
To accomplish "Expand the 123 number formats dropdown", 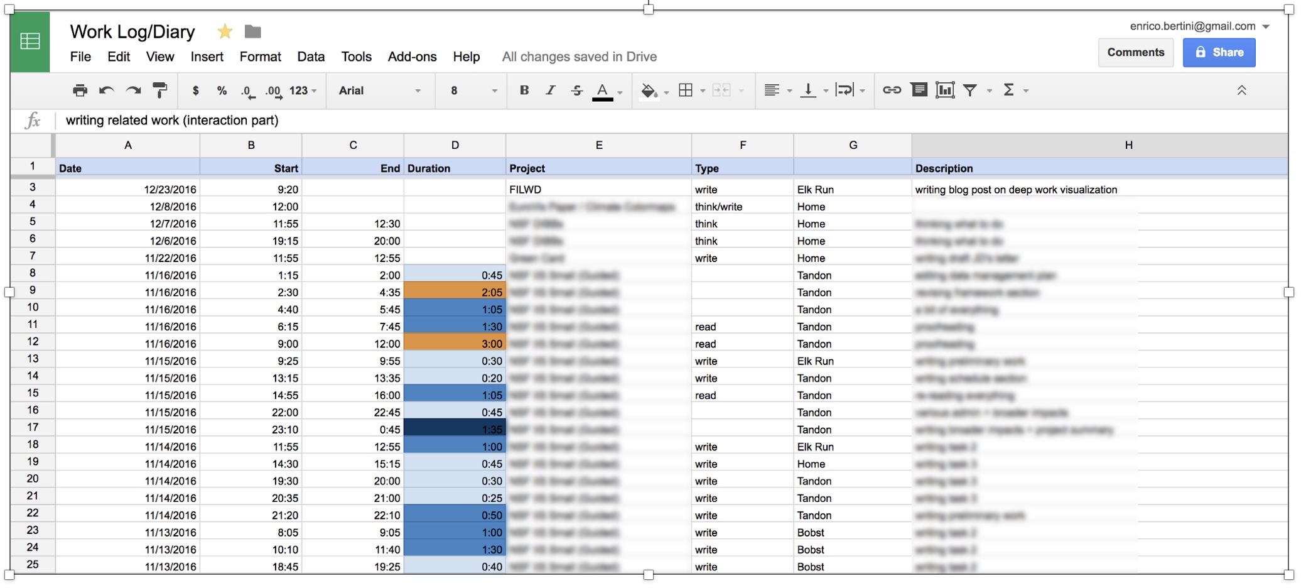I will pos(303,90).
